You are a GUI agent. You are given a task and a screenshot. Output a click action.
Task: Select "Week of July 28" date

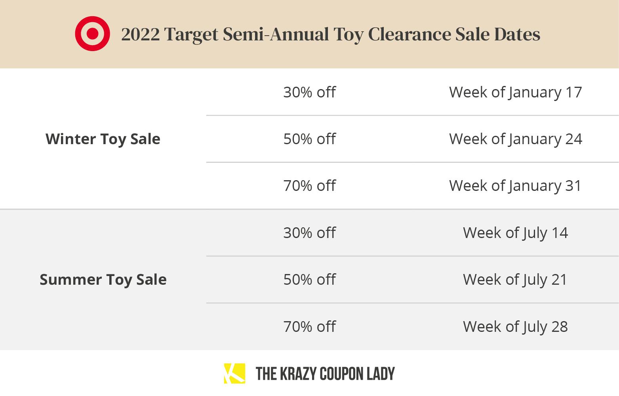tap(515, 327)
